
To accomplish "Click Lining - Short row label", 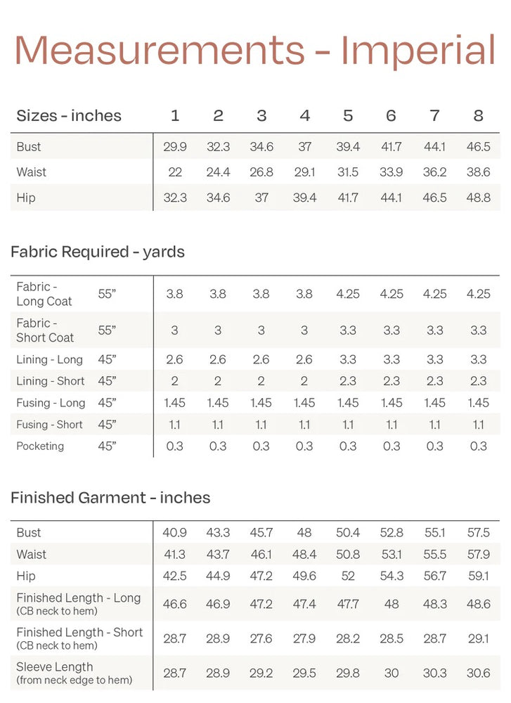I will pyautogui.click(x=50, y=381).
